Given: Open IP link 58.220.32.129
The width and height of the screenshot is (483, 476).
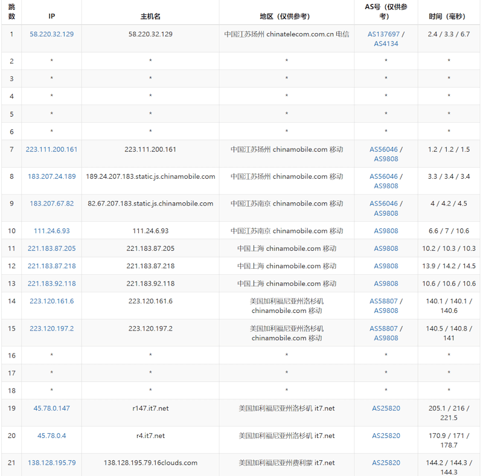Looking at the screenshot, I should pos(51,34).
